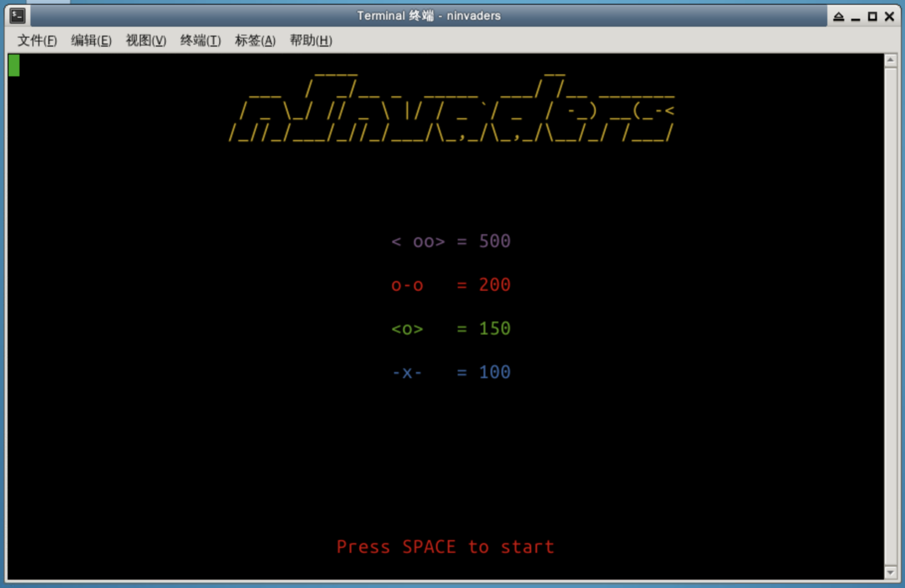Close the ninvaders terminal window

(890, 17)
